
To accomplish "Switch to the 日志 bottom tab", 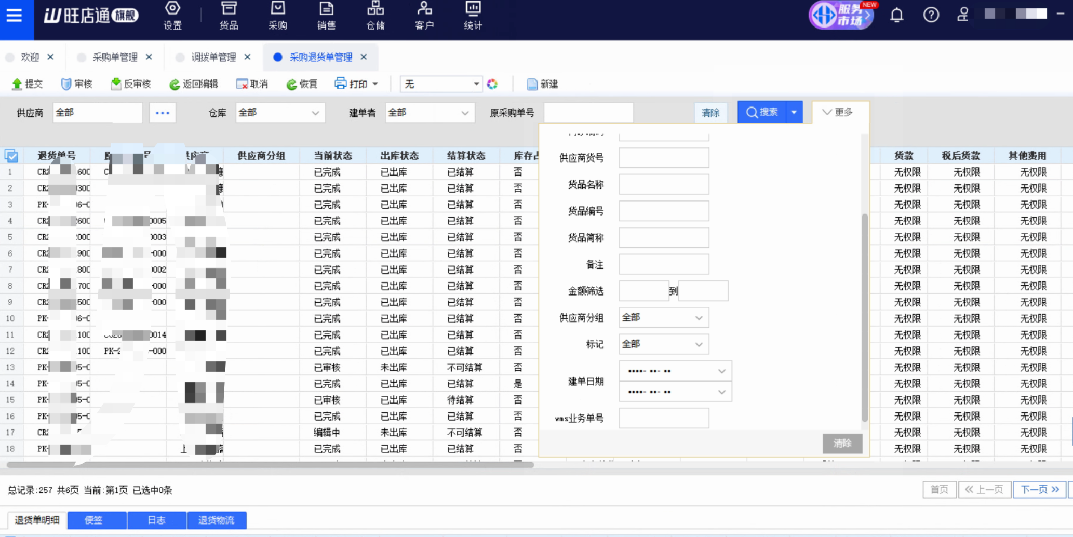I will pos(156,520).
